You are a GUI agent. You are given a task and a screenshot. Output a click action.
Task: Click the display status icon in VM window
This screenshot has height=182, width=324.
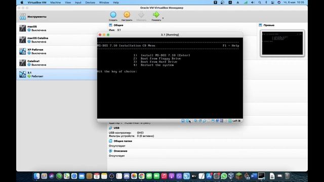[x=213, y=121]
